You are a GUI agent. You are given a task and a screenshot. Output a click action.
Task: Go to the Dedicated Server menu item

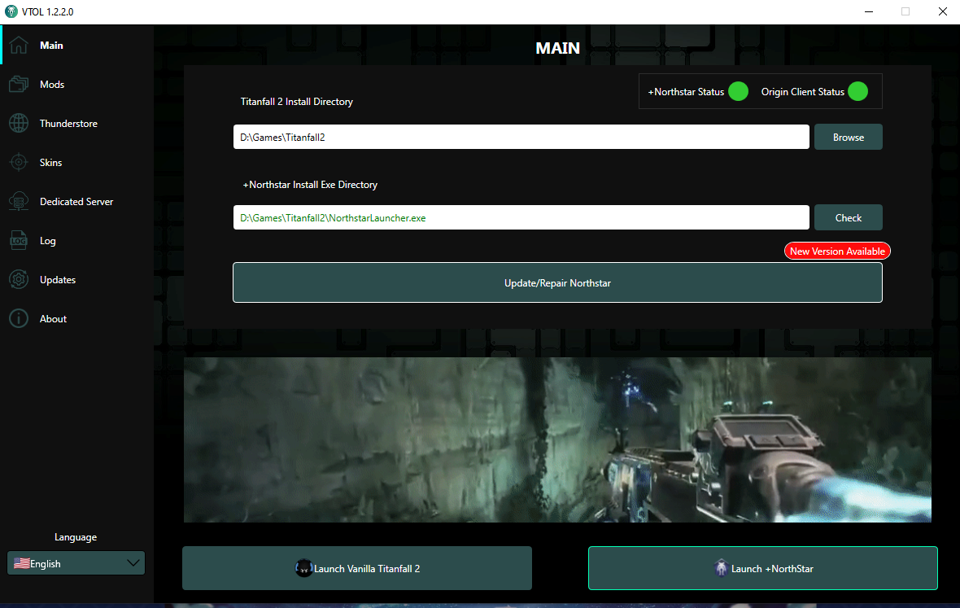pyautogui.click(x=76, y=201)
